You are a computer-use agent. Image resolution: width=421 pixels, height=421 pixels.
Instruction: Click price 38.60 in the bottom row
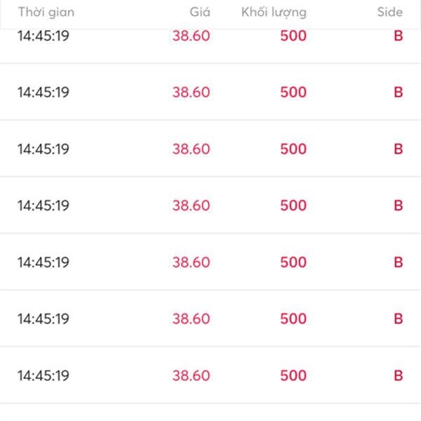click(191, 375)
